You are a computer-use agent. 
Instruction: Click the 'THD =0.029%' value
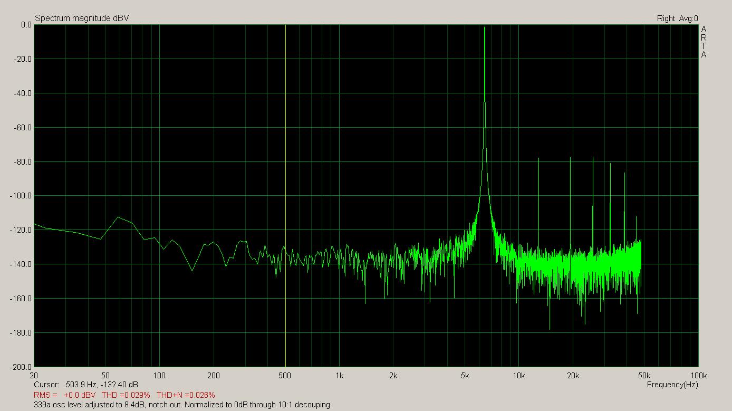(x=126, y=395)
